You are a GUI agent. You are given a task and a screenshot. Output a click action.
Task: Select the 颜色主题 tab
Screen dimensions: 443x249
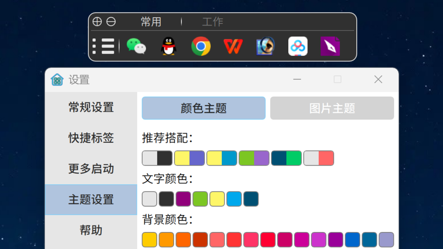tap(204, 108)
